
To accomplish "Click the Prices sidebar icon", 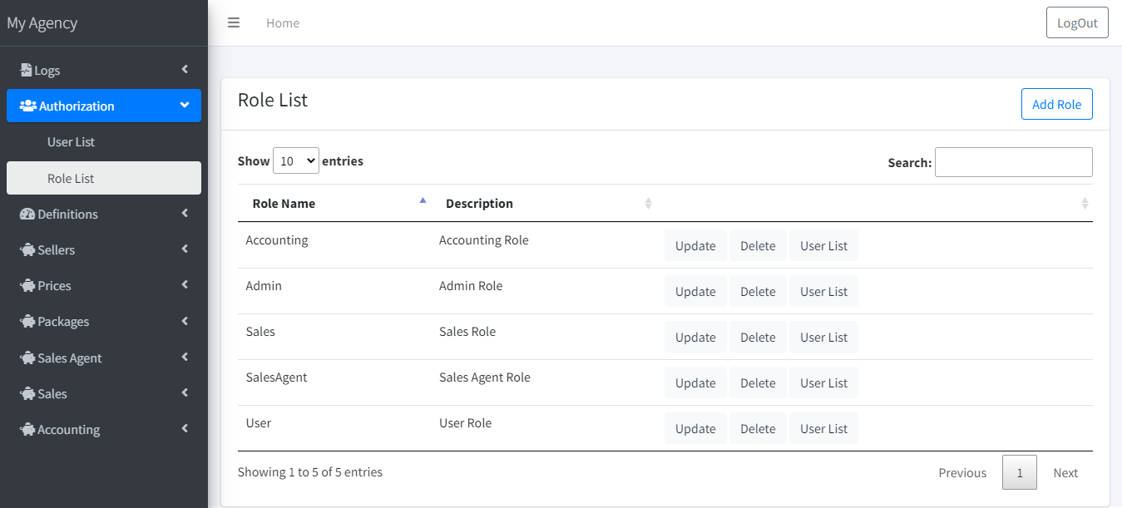I will 27,285.
